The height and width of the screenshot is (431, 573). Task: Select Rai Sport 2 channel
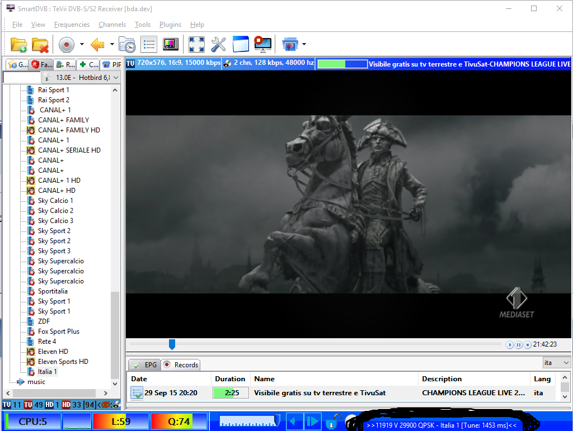point(53,100)
